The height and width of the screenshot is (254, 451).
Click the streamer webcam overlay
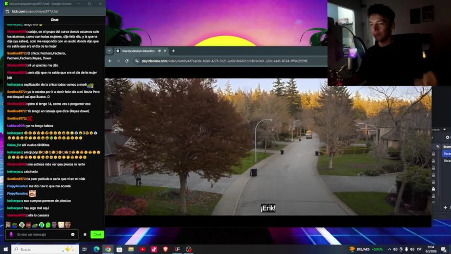(389, 42)
